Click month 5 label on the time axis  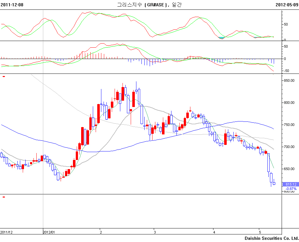[x=259, y=232]
